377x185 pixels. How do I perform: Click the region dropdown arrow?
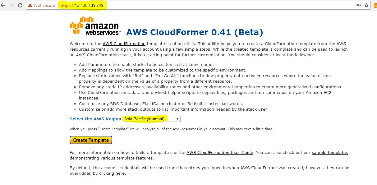point(177,119)
